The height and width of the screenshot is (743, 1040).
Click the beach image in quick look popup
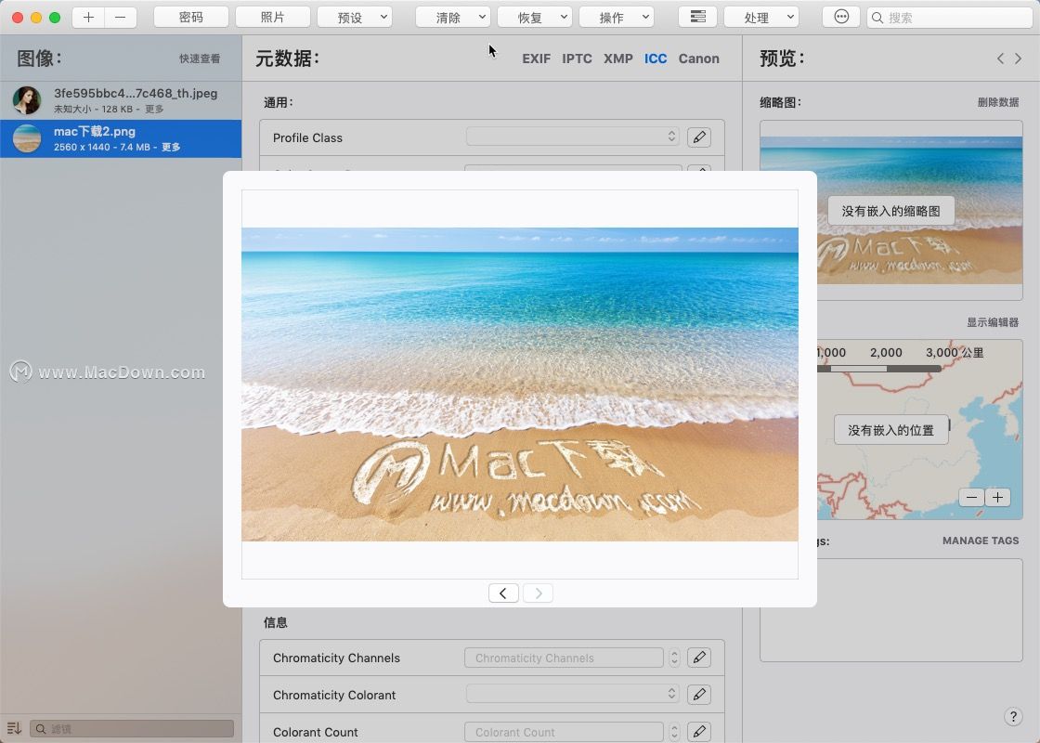coord(519,385)
